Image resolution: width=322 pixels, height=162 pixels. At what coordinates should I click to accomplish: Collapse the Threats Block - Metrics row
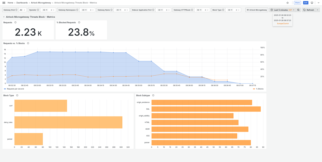coord(4,17)
